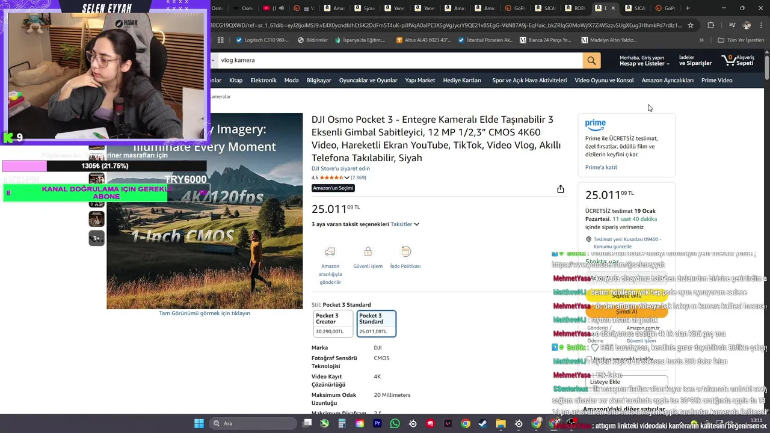
Task: Click the location pin next to Teslimat yeri
Action: 588,239
